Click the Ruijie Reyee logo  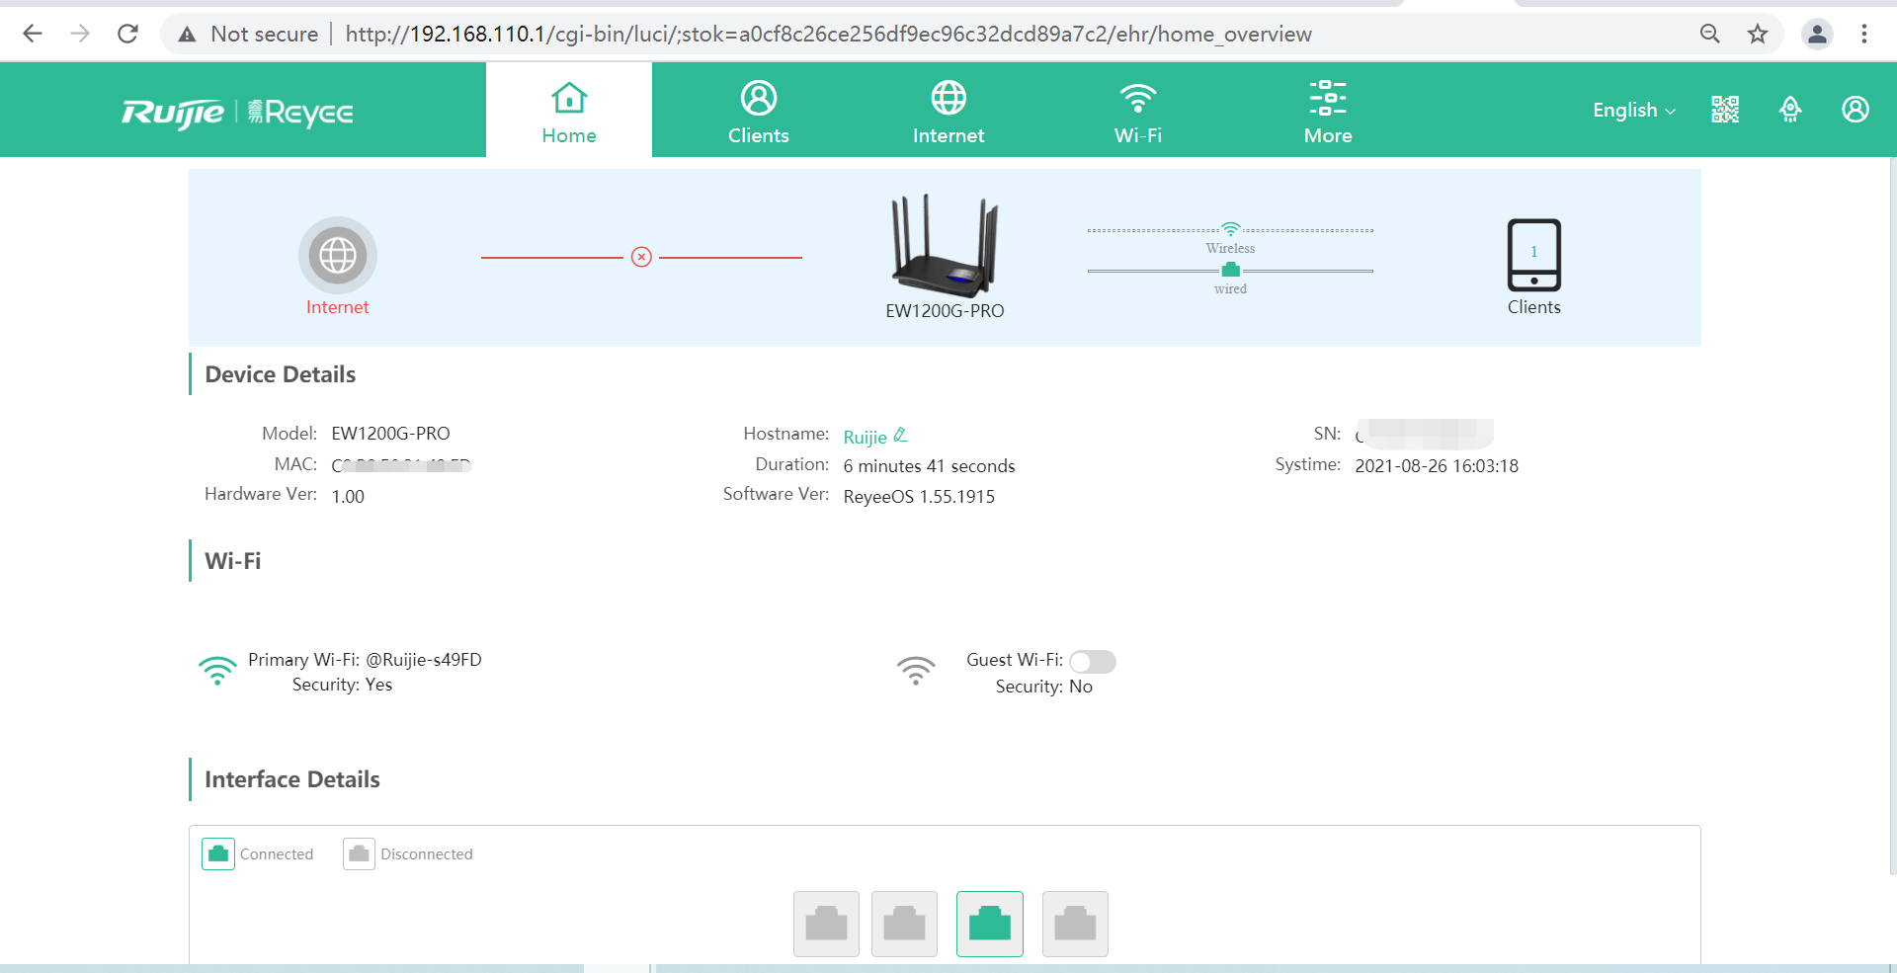(237, 113)
